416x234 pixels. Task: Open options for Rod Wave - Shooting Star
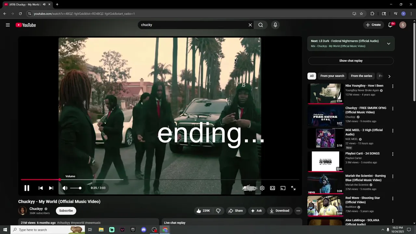pyautogui.click(x=393, y=198)
